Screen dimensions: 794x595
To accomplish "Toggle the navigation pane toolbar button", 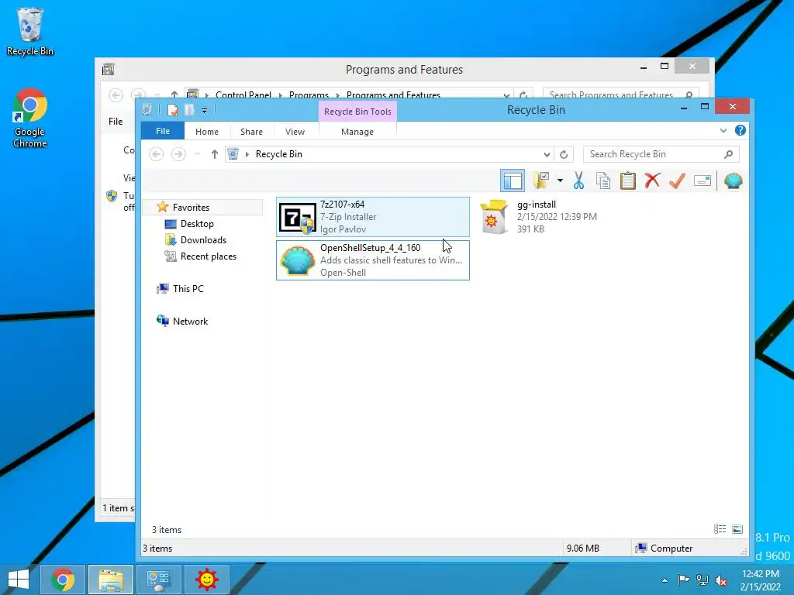I will [513, 181].
